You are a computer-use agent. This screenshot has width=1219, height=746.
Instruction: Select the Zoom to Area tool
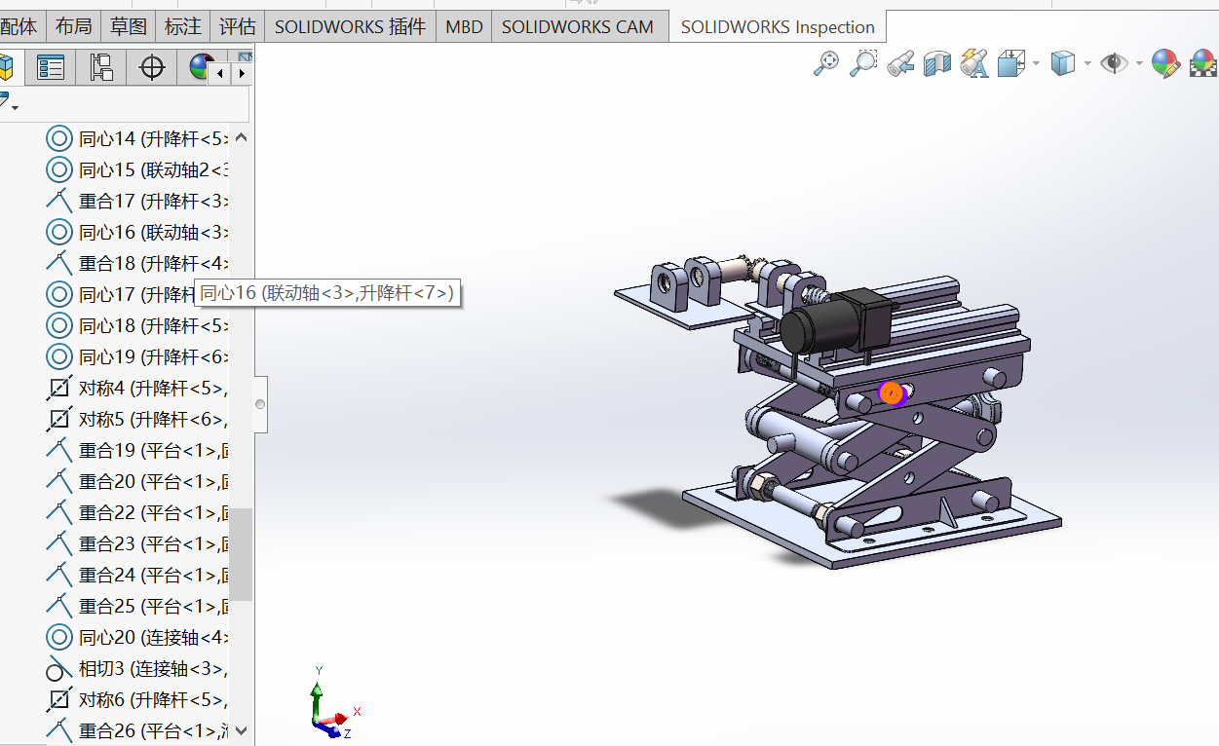coord(863,63)
